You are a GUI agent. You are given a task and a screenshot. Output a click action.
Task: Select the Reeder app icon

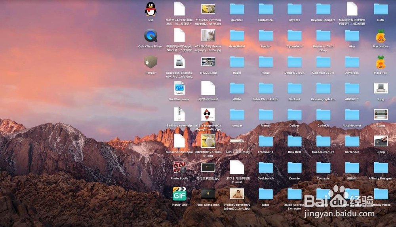pyautogui.click(x=150, y=62)
